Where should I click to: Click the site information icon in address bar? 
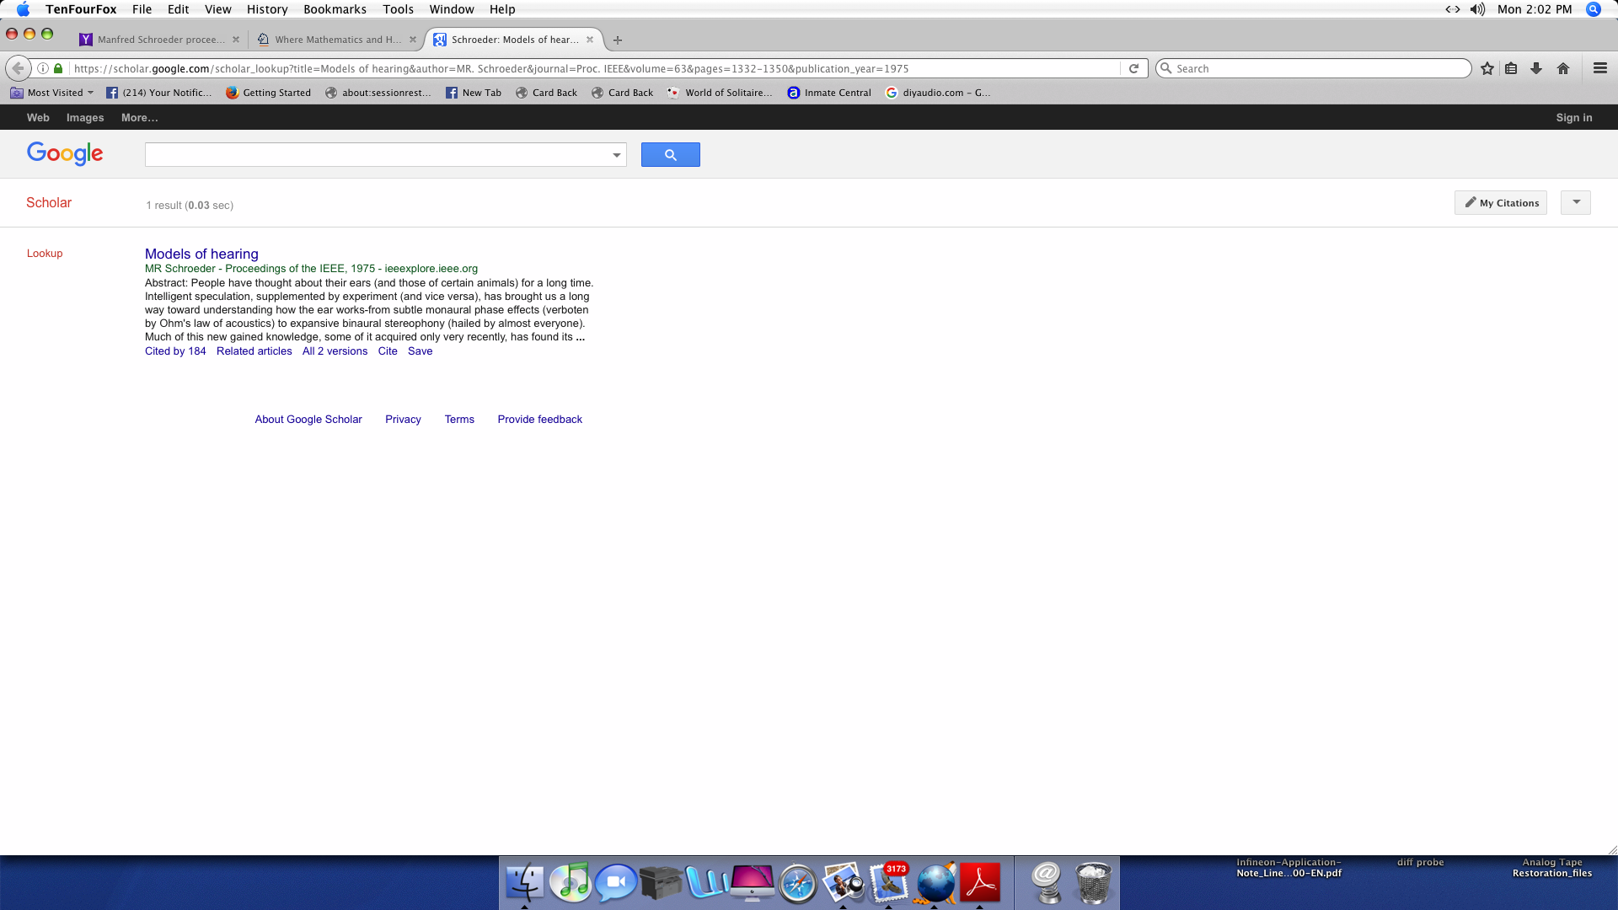pyautogui.click(x=43, y=68)
